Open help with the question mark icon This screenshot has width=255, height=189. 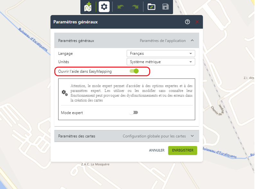pyautogui.click(x=187, y=22)
